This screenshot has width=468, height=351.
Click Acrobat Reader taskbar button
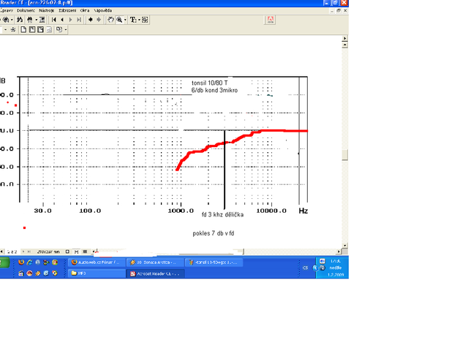[155, 273]
